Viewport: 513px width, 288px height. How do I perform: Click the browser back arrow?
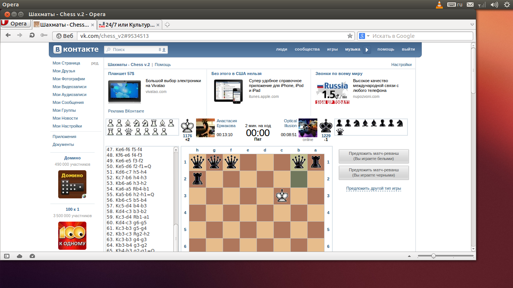point(8,36)
